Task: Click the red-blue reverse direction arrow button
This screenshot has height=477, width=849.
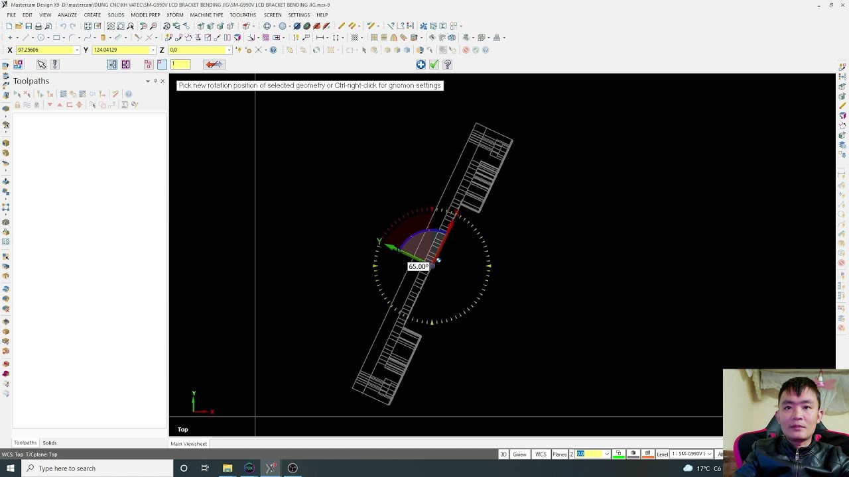Action: point(214,64)
